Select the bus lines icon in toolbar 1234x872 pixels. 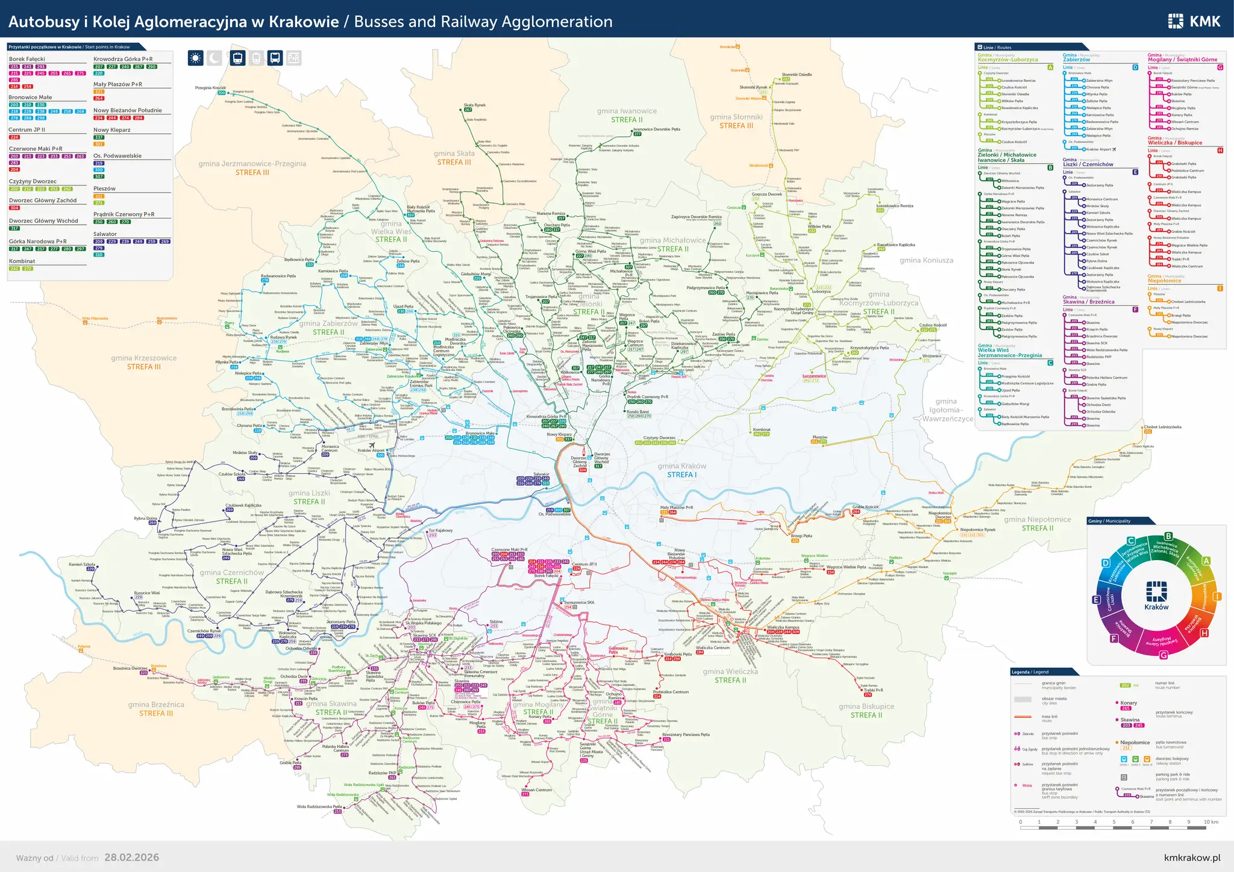click(275, 58)
